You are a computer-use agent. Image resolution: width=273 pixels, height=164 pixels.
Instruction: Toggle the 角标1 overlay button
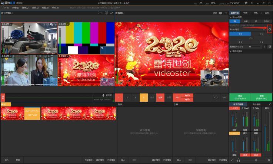click(x=187, y=95)
